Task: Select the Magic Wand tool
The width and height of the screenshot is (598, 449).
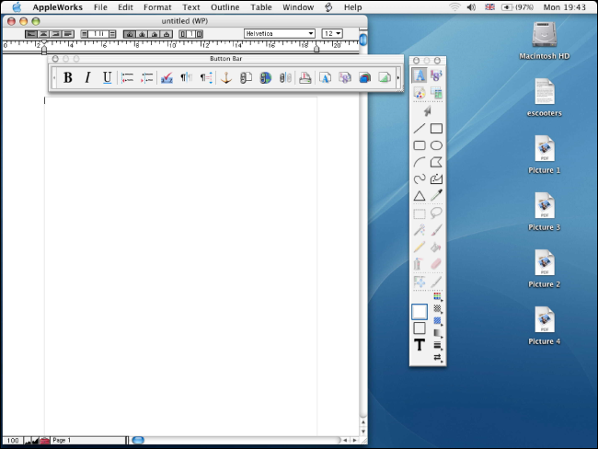Action: click(420, 230)
